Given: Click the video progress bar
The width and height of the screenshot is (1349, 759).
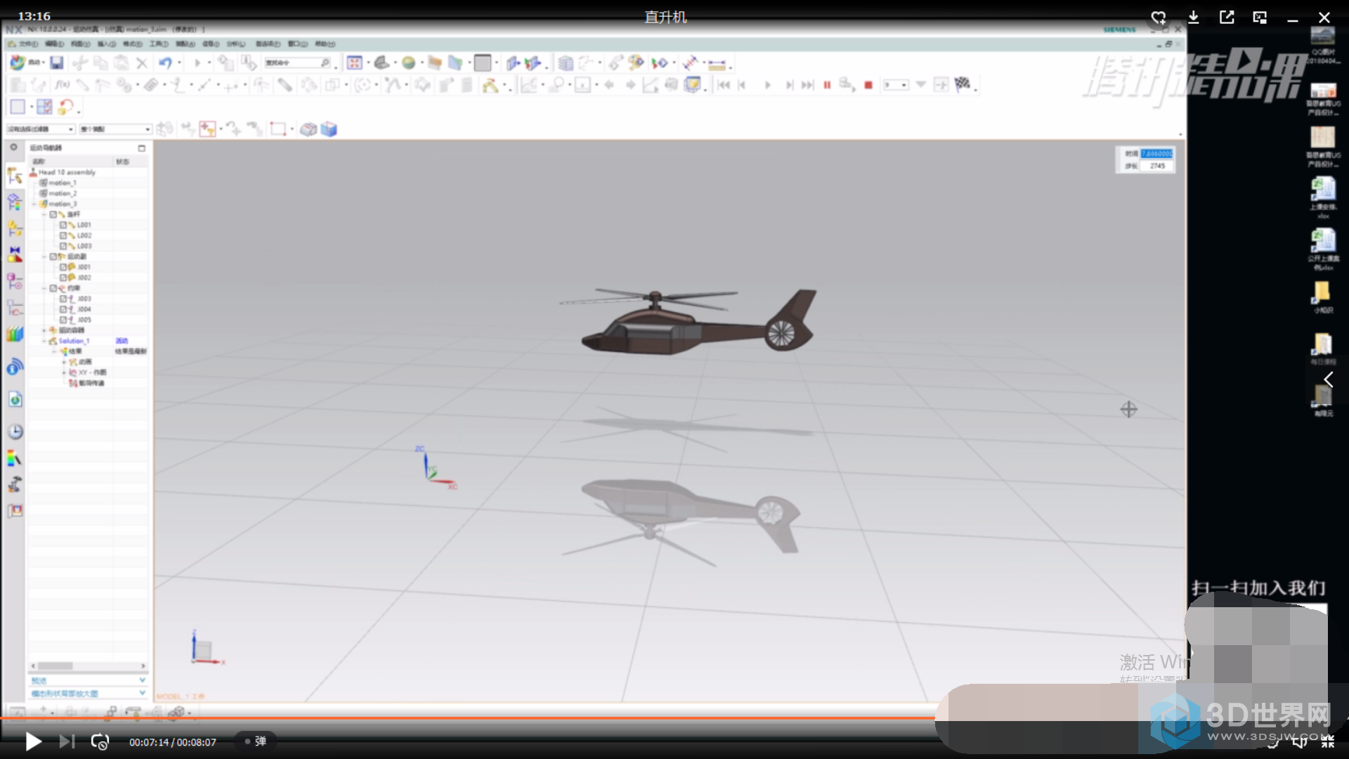Looking at the screenshot, I should tap(467, 718).
